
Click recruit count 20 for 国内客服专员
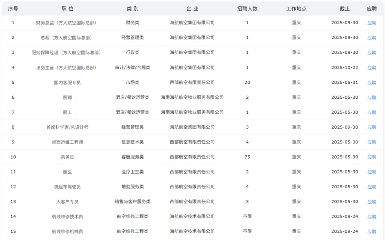[247, 82]
